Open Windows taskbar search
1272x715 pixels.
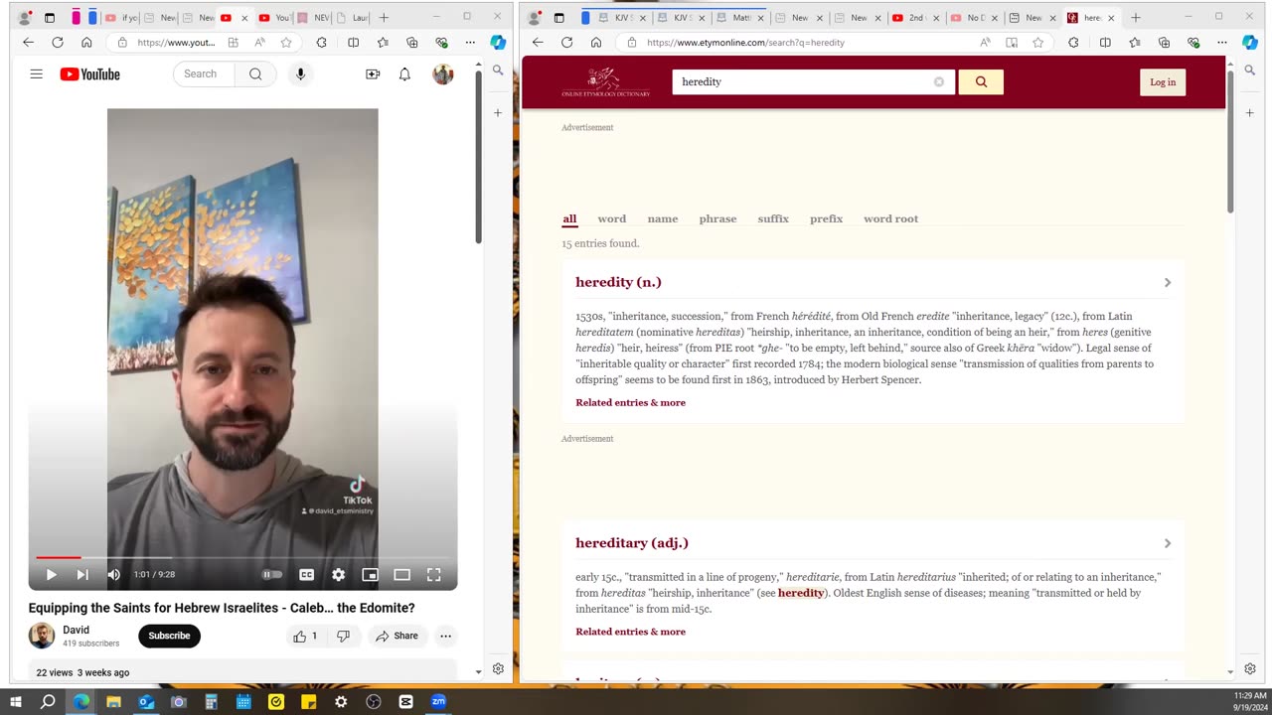[x=48, y=702]
